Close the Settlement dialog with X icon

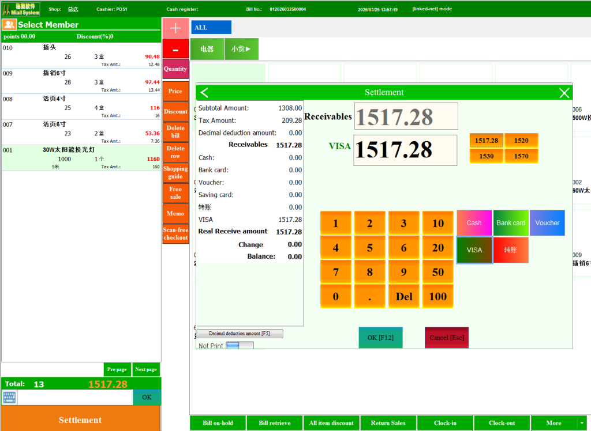tap(564, 93)
